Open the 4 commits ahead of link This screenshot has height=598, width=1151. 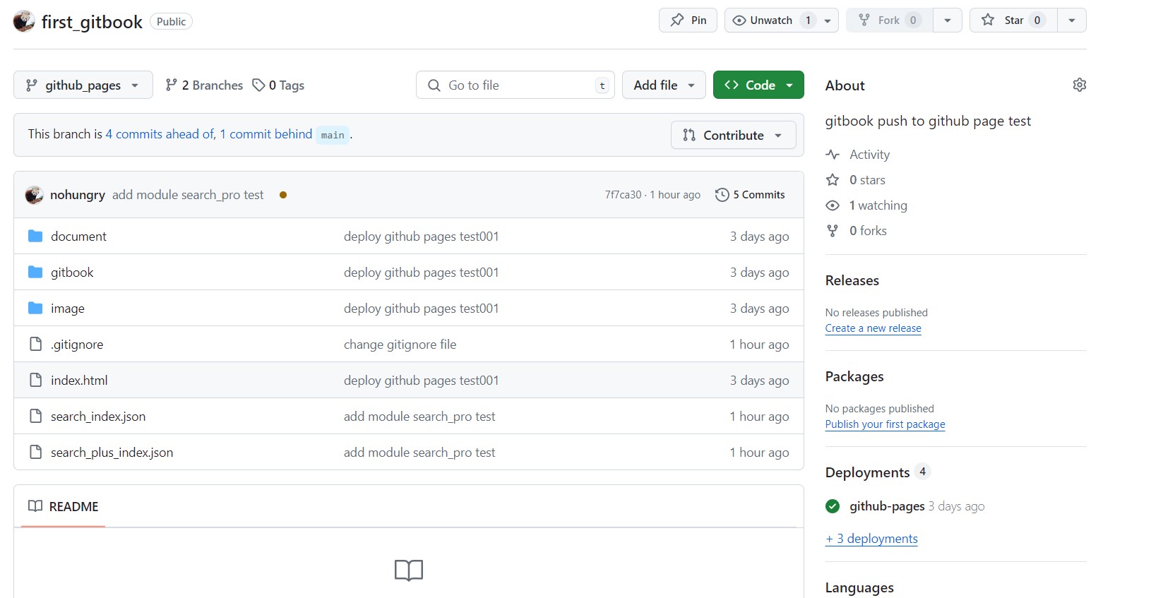click(x=160, y=134)
